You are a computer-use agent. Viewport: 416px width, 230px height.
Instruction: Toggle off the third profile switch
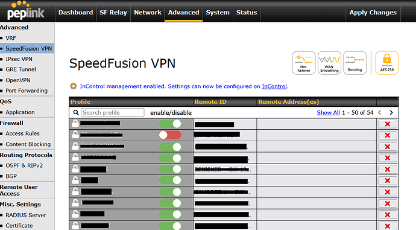(170, 147)
